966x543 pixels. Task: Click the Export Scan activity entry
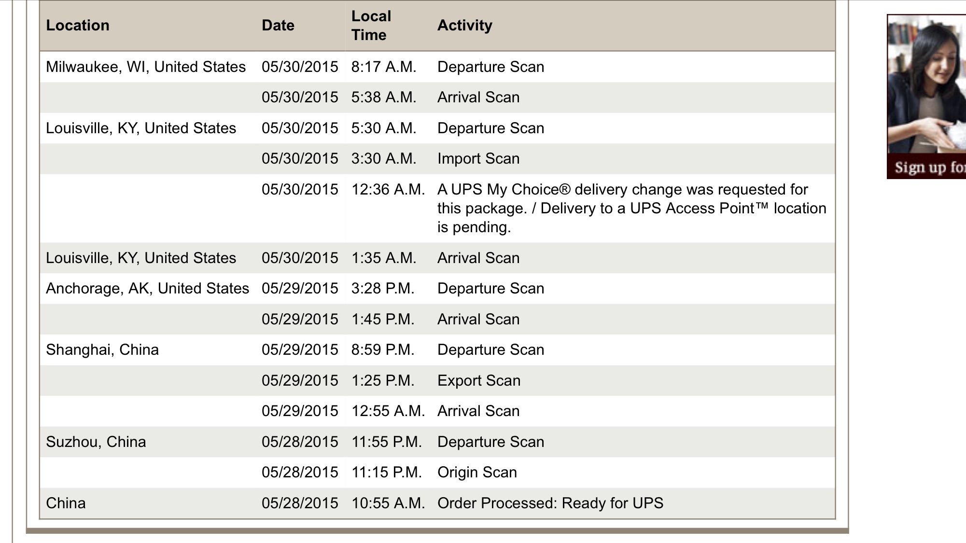point(479,381)
